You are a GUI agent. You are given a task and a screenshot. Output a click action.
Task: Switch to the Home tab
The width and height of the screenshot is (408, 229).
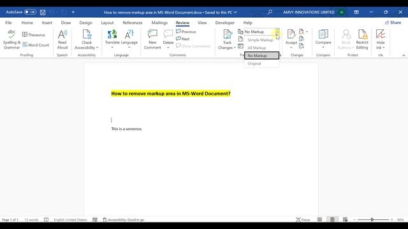point(27,23)
